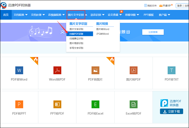Click the 立即下载 download button
The image size is (189, 128).
(171, 111)
